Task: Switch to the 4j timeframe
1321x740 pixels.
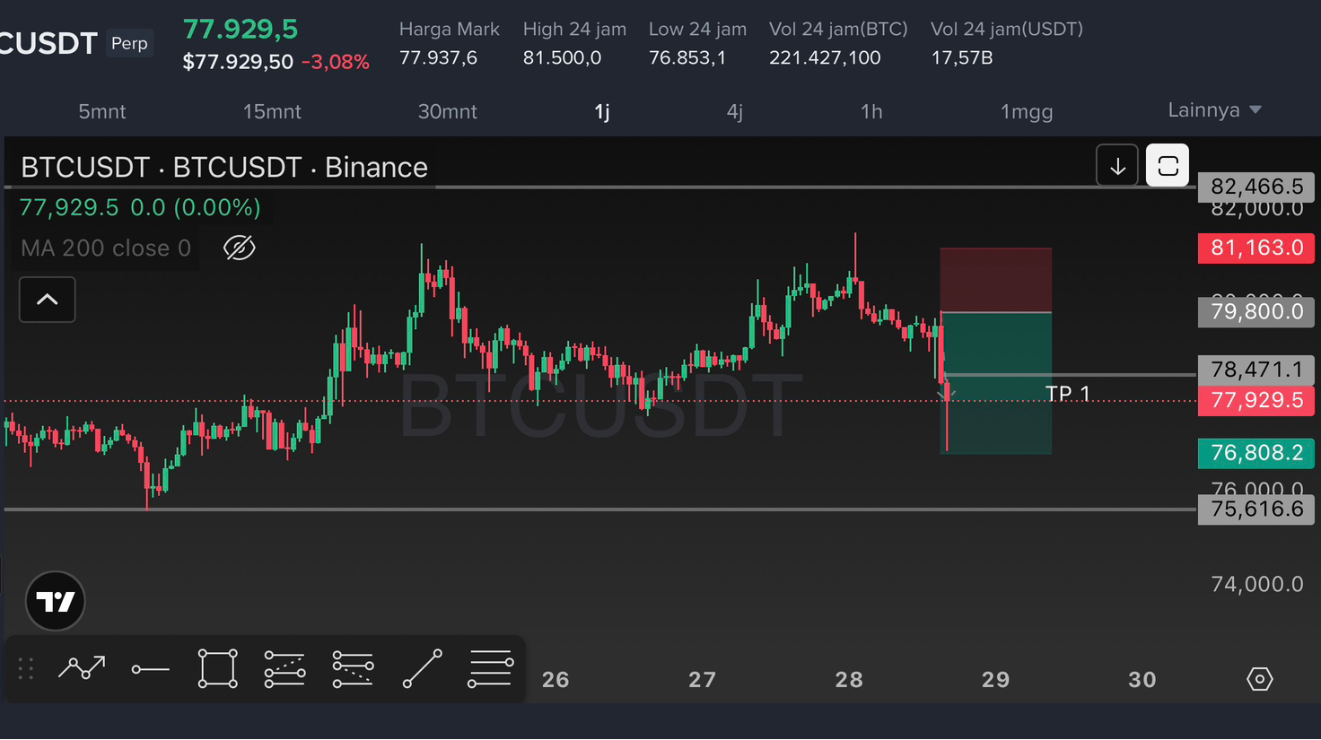Action: point(735,111)
